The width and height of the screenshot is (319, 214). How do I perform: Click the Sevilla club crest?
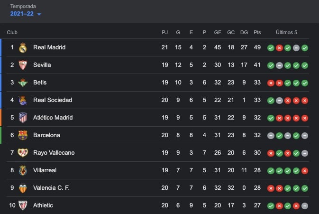tap(22, 65)
